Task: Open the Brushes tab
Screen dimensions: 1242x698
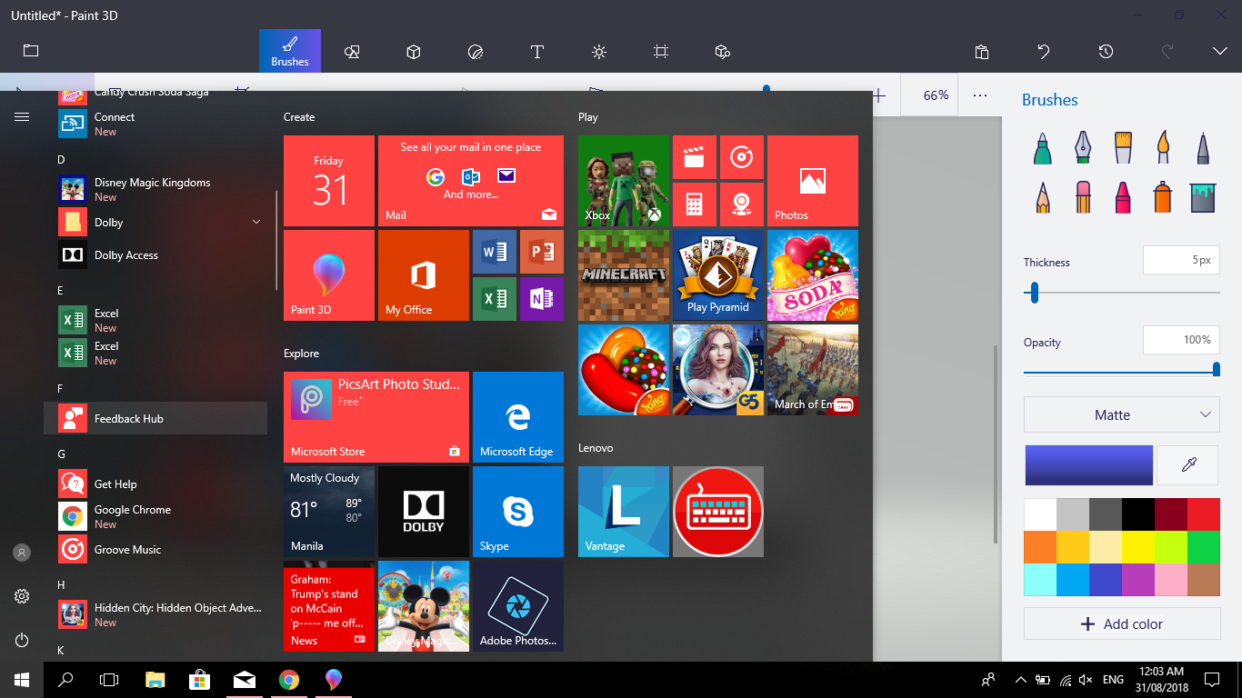Action: (290, 51)
